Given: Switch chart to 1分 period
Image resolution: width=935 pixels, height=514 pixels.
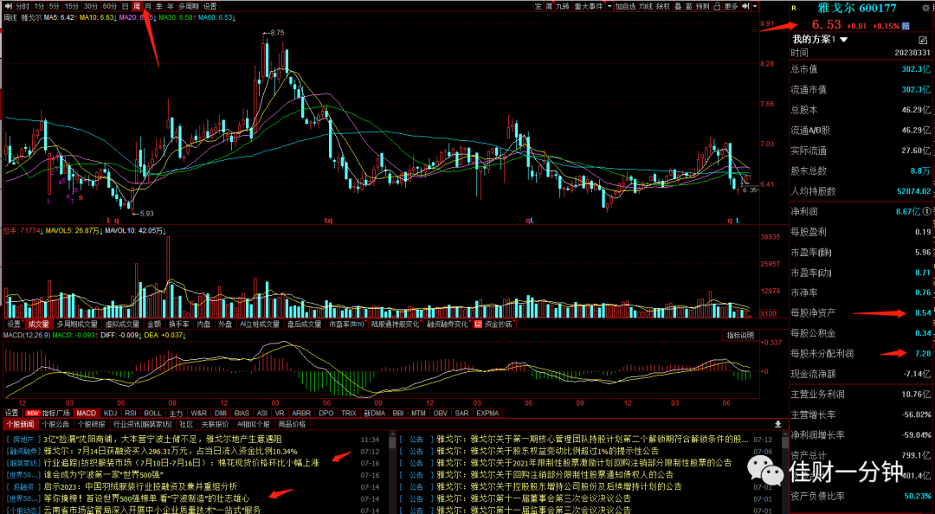Looking at the screenshot, I should point(39,6).
